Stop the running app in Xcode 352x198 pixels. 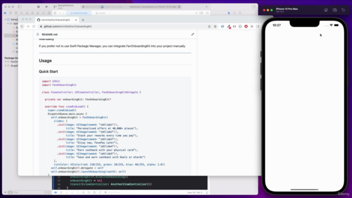pyautogui.click(x=38, y=7)
